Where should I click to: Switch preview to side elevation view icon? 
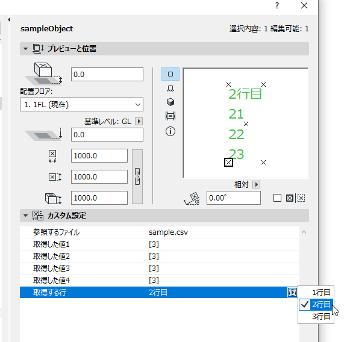point(170,89)
